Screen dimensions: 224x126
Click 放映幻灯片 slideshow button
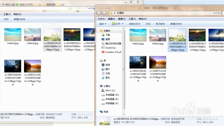[x=135, y=24]
